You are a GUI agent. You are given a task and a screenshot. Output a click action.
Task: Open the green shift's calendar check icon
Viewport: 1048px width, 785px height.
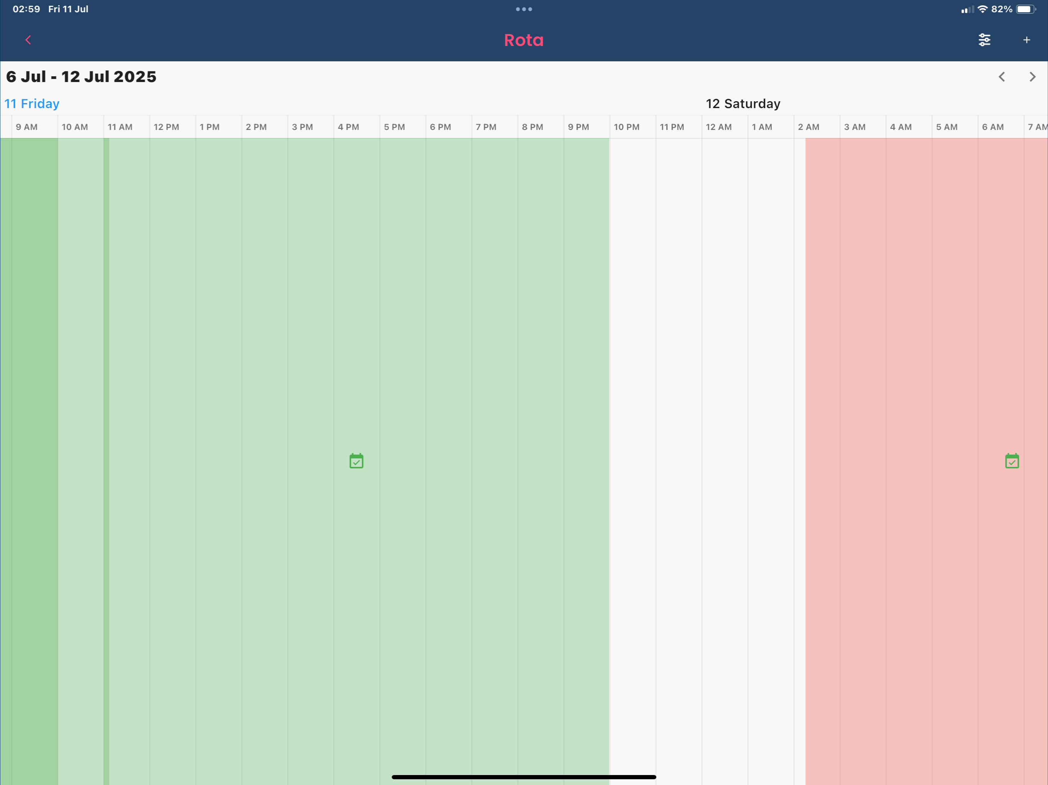pos(356,461)
